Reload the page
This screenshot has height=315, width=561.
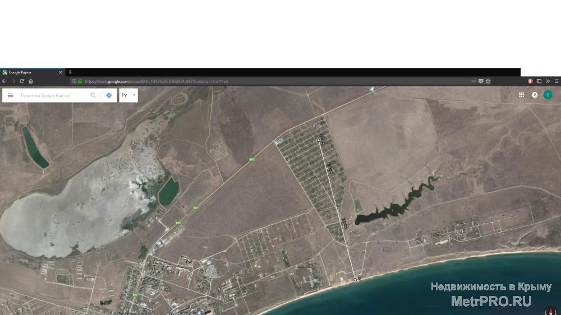click(x=22, y=81)
